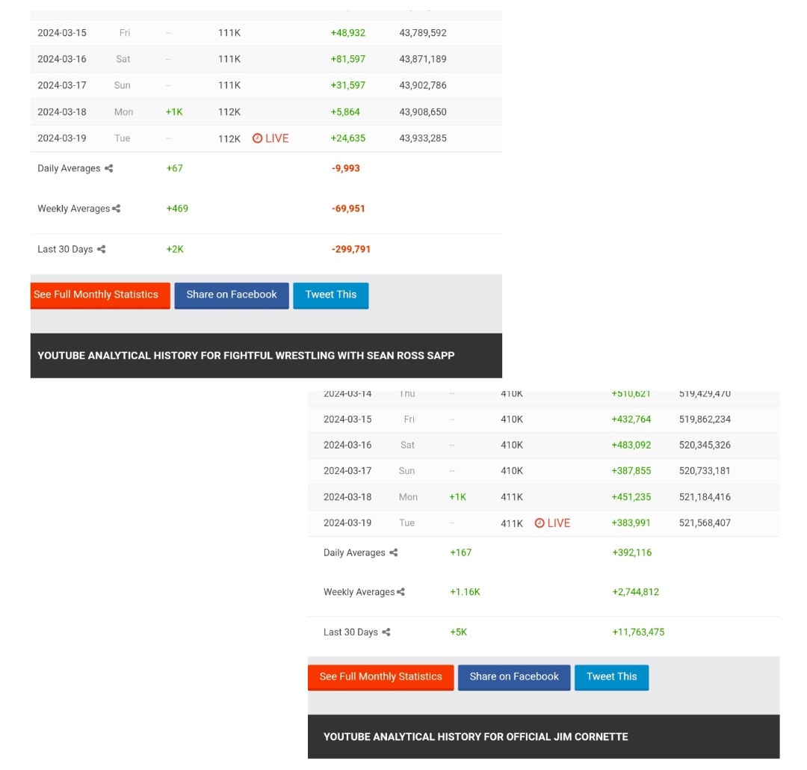Click Share on Facebook under Cornette stats
Screen dimensions: 807x770
click(514, 677)
